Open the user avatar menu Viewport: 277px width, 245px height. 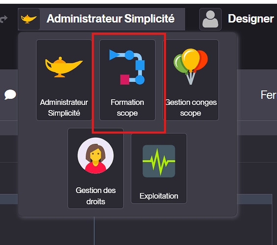click(210, 19)
